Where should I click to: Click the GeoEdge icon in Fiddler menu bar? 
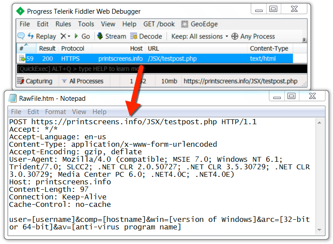[184, 24]
